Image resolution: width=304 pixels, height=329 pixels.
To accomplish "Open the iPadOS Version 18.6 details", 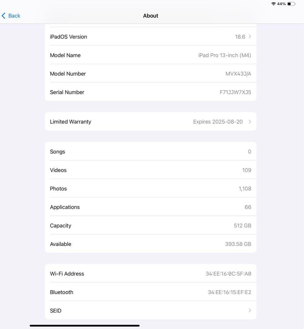I will tap(150, 37).
